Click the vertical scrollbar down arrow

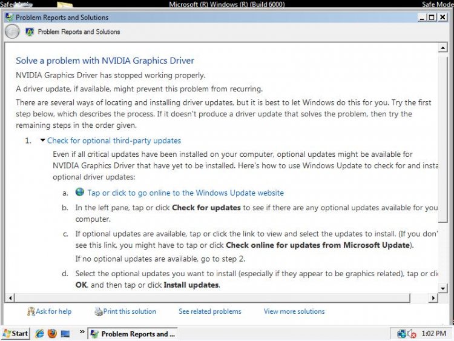442,288
